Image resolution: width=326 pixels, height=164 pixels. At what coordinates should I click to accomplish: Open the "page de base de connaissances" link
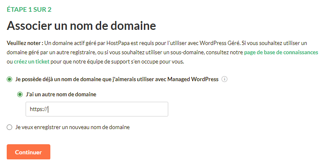(281, 52)
